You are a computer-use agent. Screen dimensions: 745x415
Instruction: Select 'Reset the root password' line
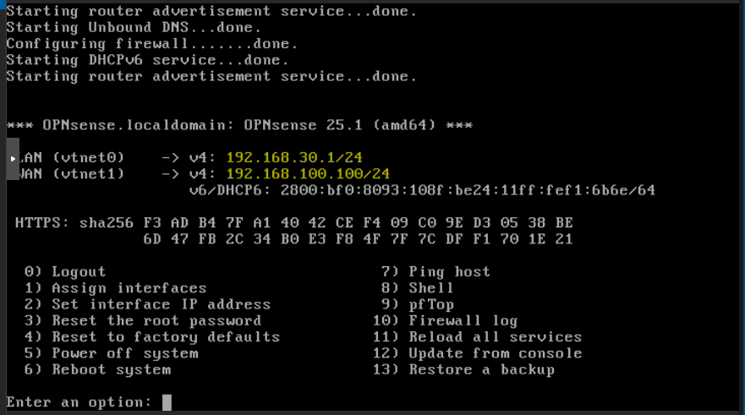156,320
